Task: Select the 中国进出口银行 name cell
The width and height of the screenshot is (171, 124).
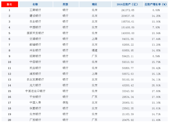Action: 35,91
